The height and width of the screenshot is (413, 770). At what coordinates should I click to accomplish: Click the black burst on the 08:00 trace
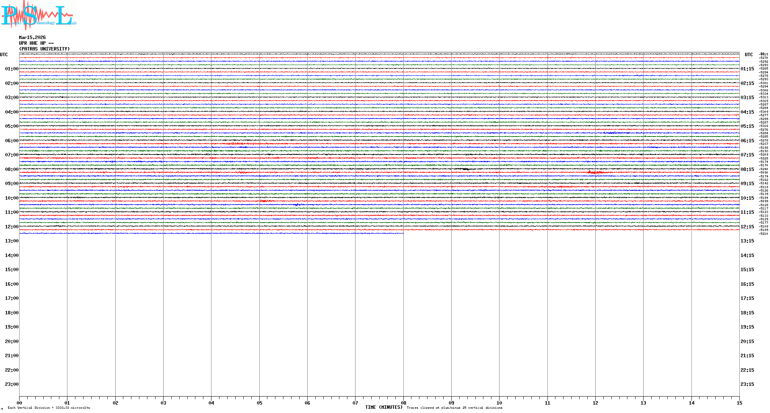[x=465, y=169]
